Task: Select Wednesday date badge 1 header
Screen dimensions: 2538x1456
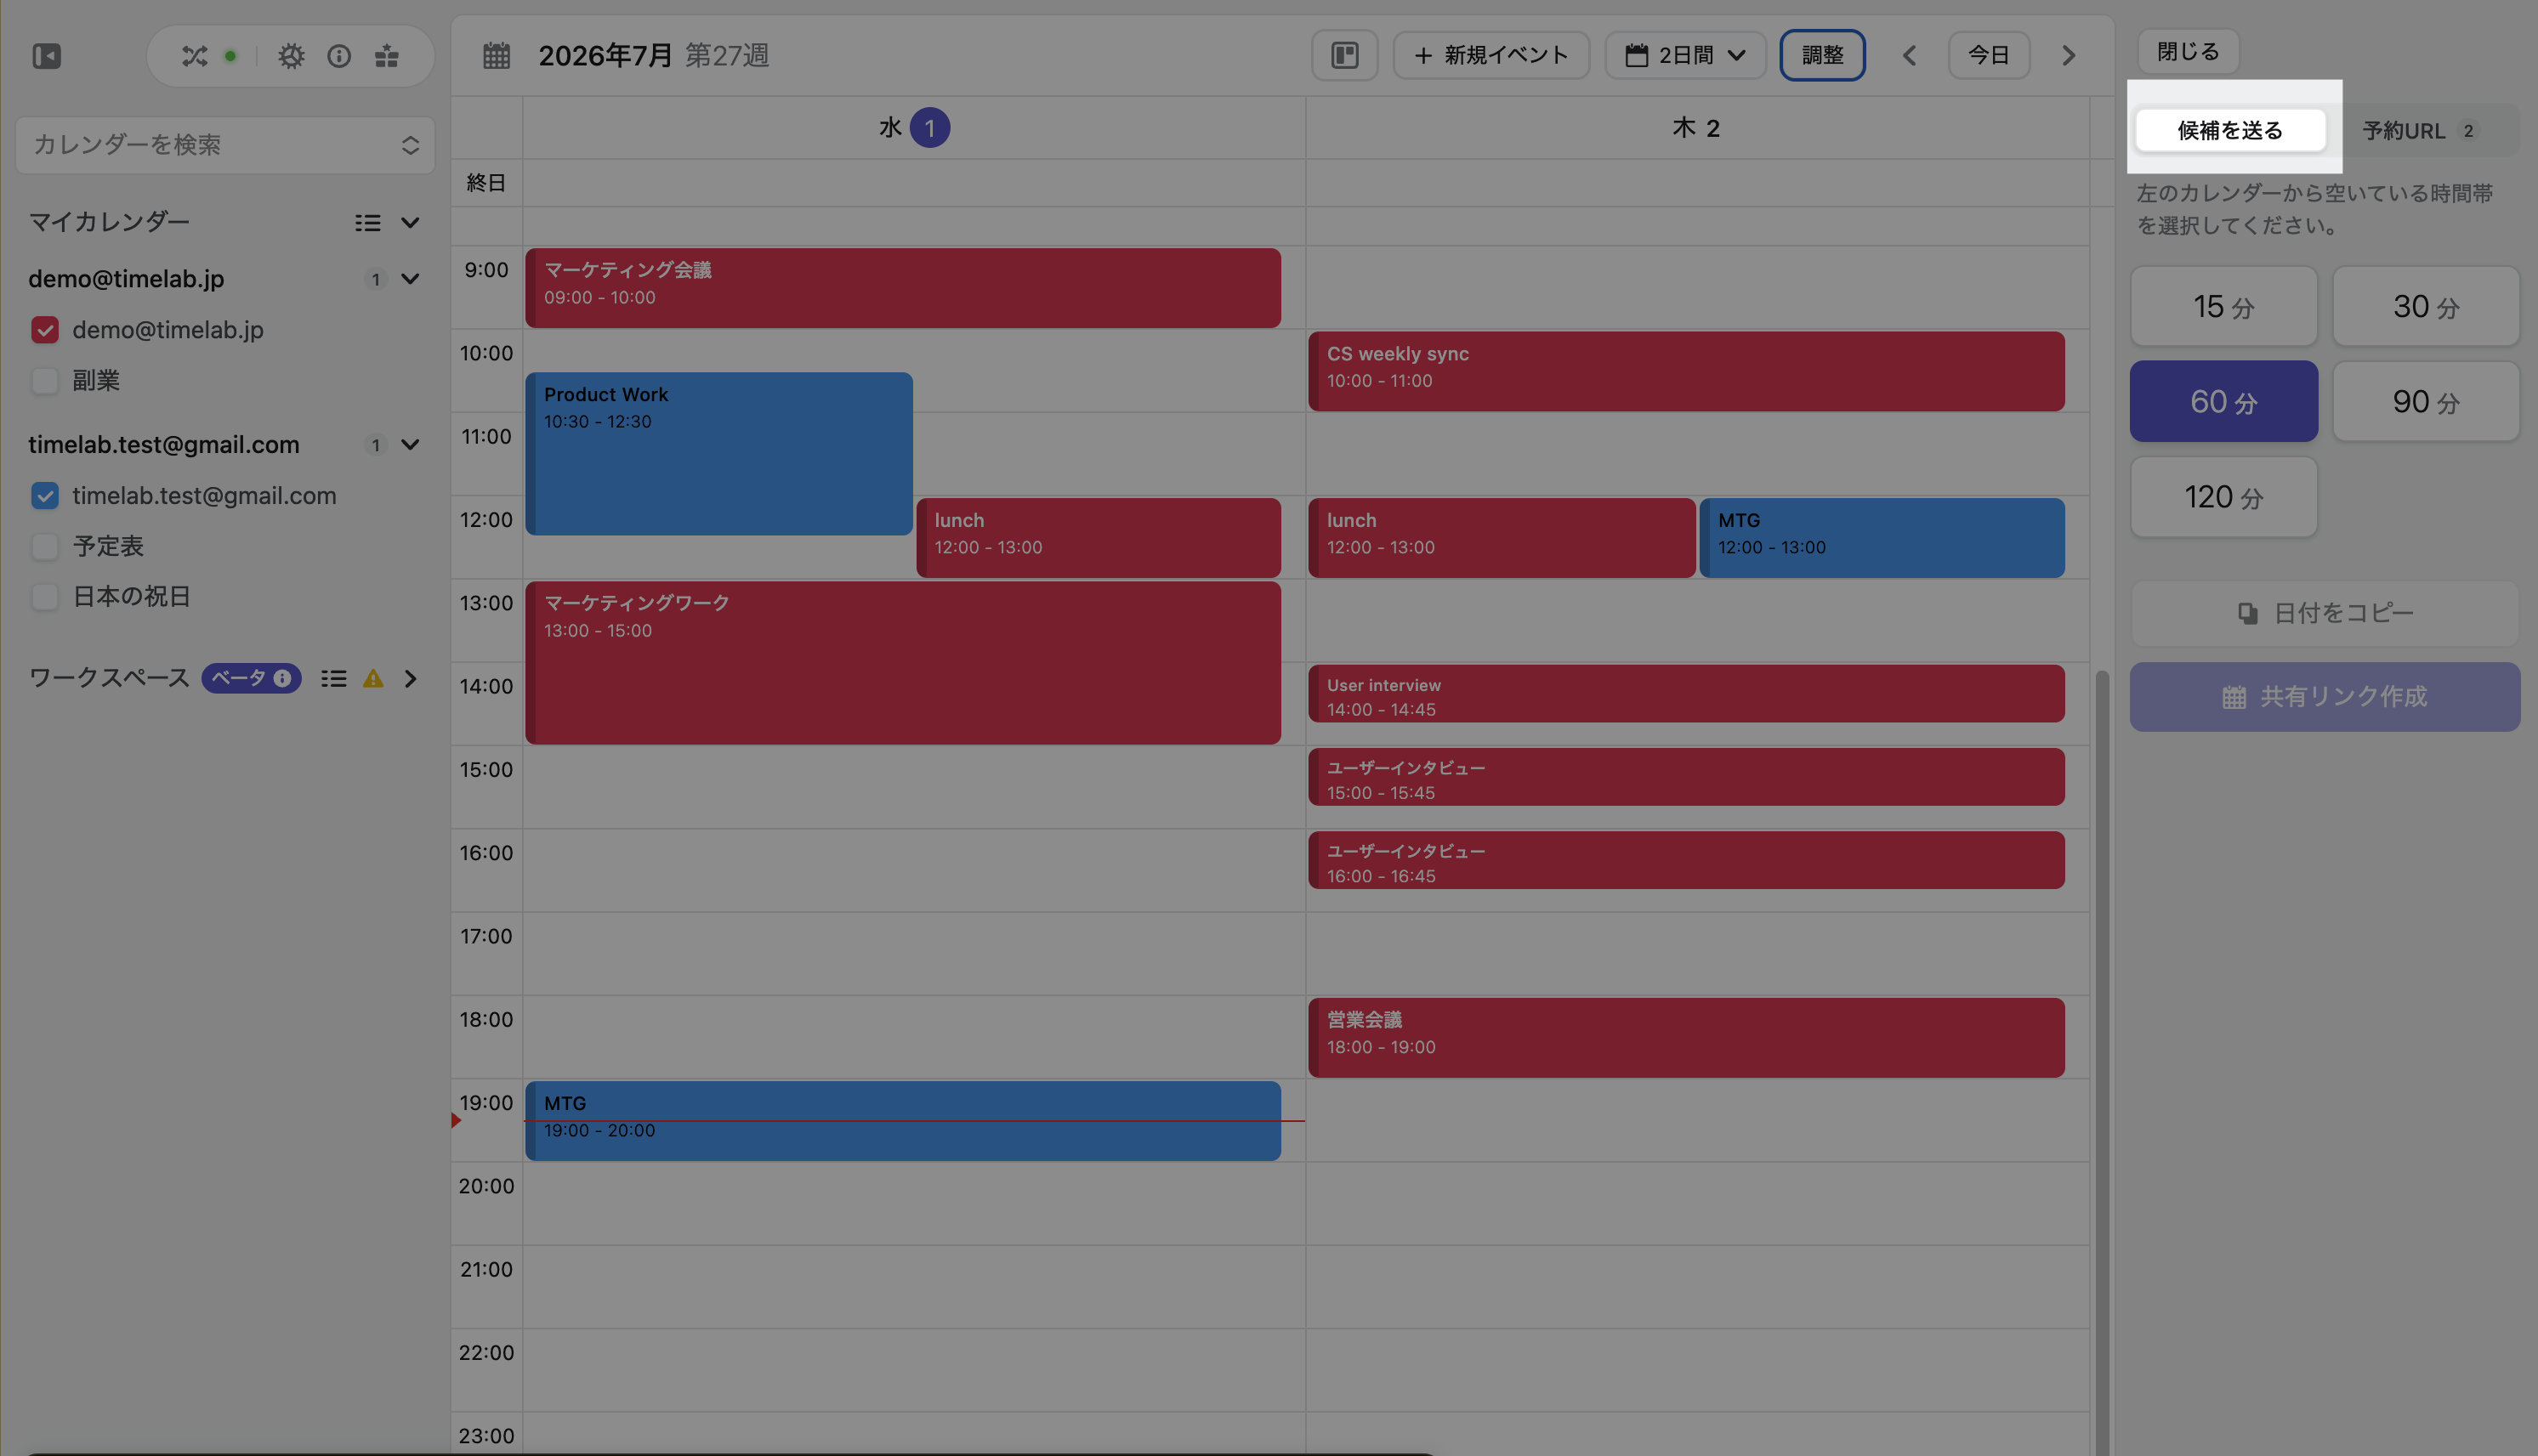Action: (x=930, y=128)
